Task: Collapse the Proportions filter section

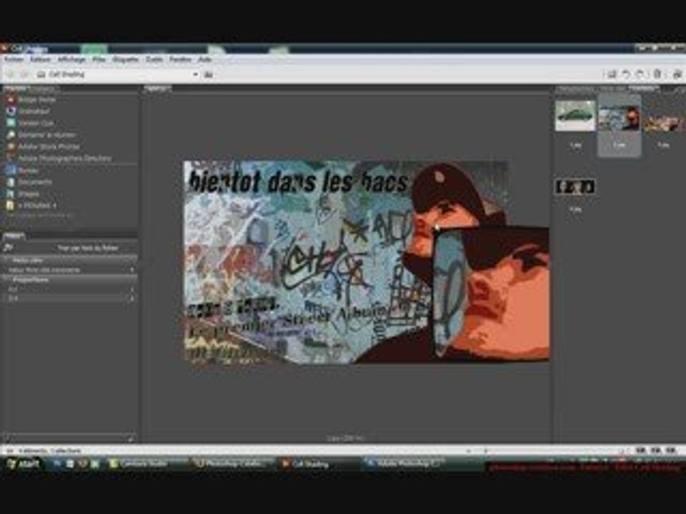Action: [70, 280]
